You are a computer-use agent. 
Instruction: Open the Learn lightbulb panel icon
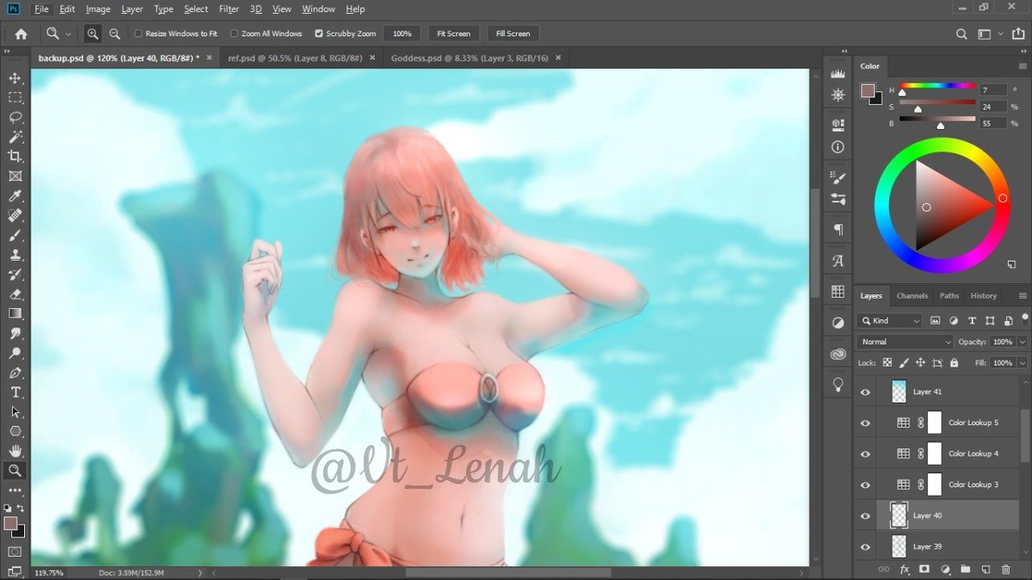click(838, 385)
